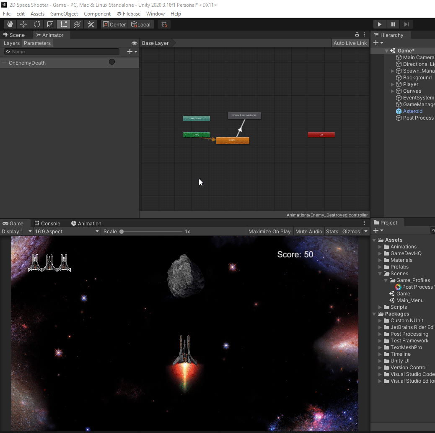Toggle the Stats overlay

click(332, 231)
